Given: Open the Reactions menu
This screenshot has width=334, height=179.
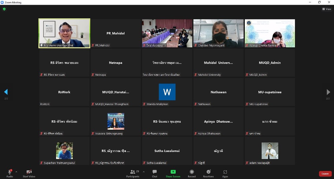Looking at the screenshot, I should (208, 173).
